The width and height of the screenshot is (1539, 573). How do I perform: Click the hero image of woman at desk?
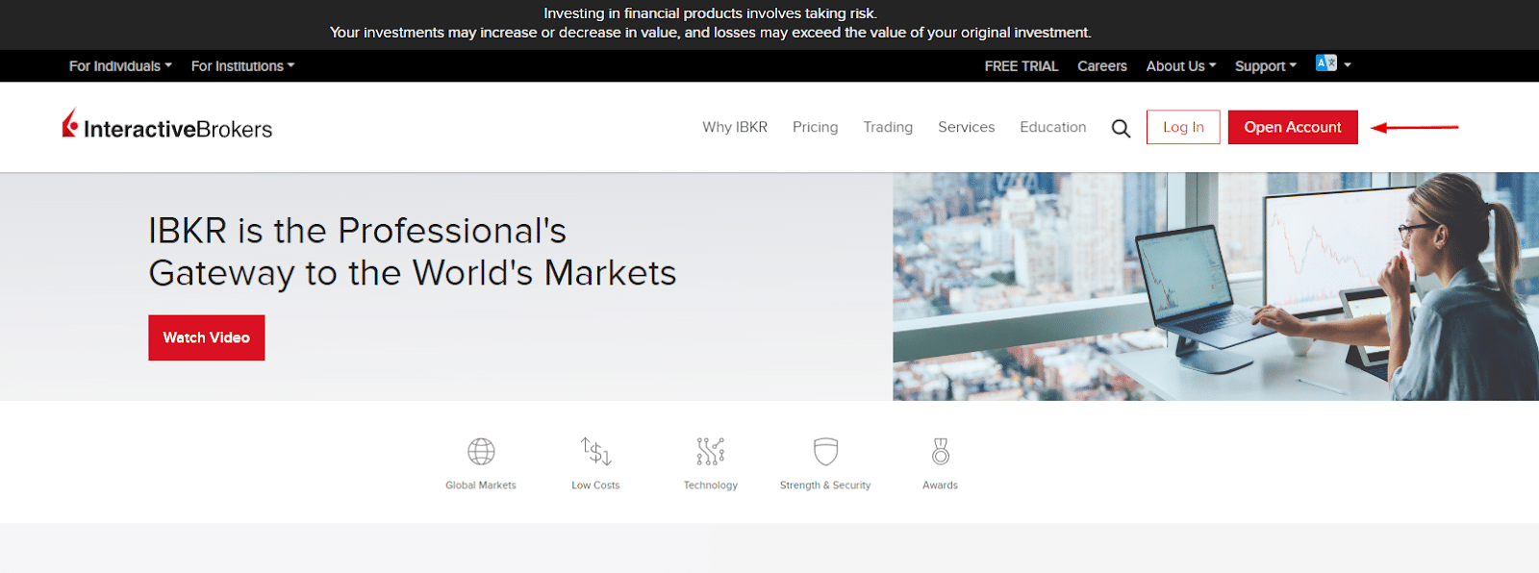1216,286
